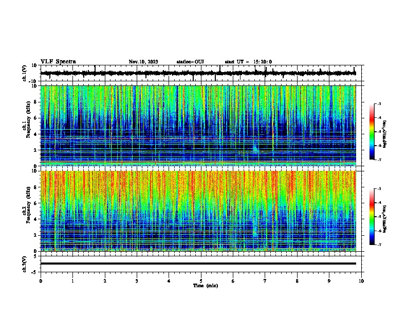The height and width of the screenshot is (315, 407).
Task: Click the ch.3 flat voltage trace panel
Action: [x=202, y=264]
